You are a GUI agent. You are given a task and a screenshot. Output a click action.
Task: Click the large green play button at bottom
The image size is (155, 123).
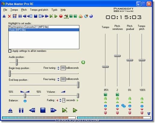pyautogui.click(x=75, y=110)
